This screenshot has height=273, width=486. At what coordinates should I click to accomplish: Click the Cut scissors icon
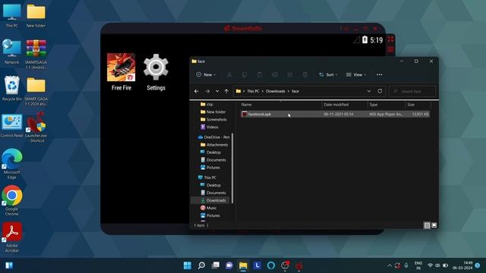[x=229, y=74]
